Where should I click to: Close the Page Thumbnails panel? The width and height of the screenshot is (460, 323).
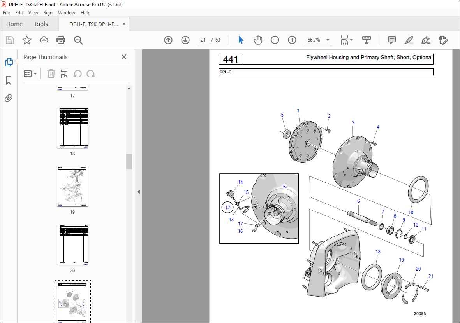tap(124, 57)
